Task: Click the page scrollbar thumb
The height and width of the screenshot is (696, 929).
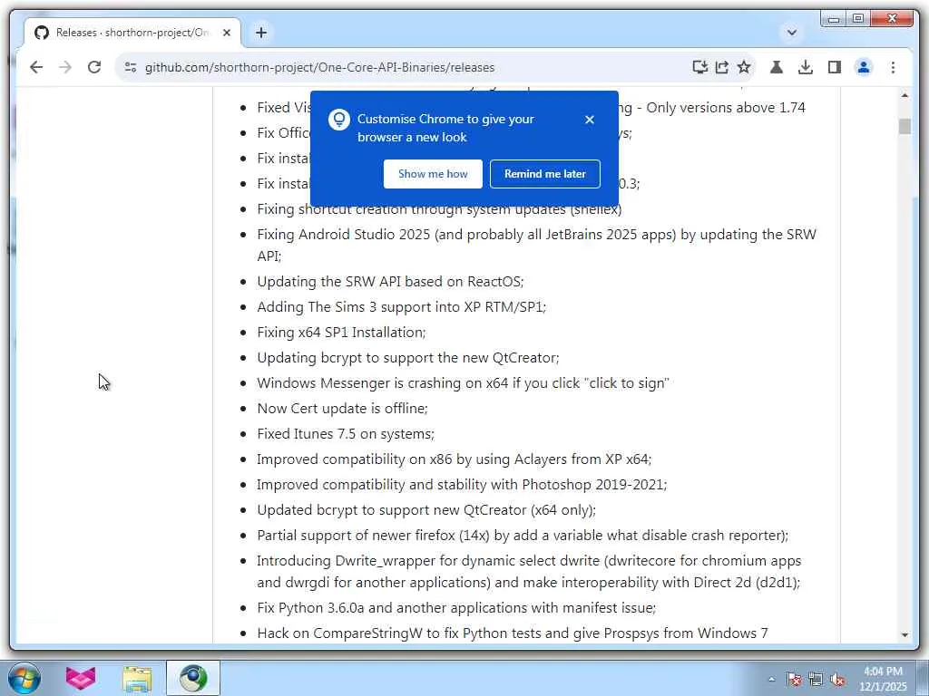Action: pos(905,126)
